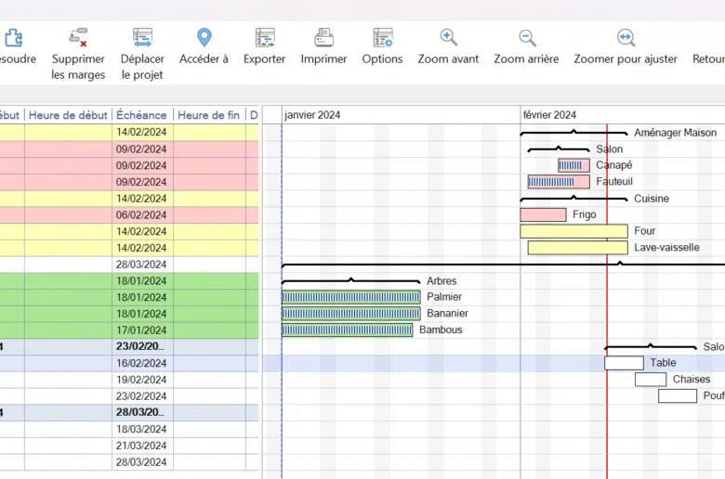Click the Imprimer printer icon

tap(323, 38)
